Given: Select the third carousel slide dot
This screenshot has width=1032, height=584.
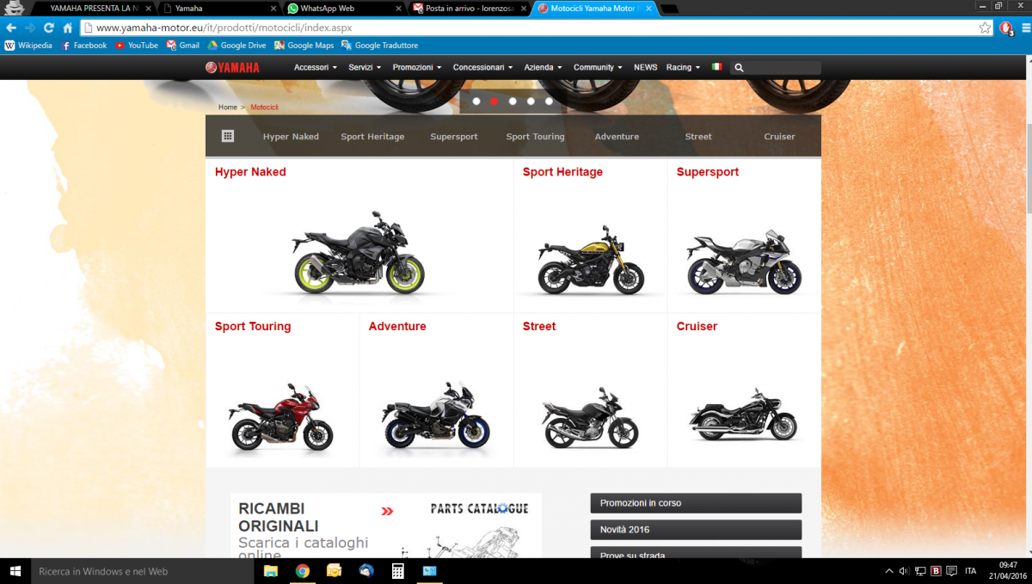Looking at the screenshot, I should (513, 101).
